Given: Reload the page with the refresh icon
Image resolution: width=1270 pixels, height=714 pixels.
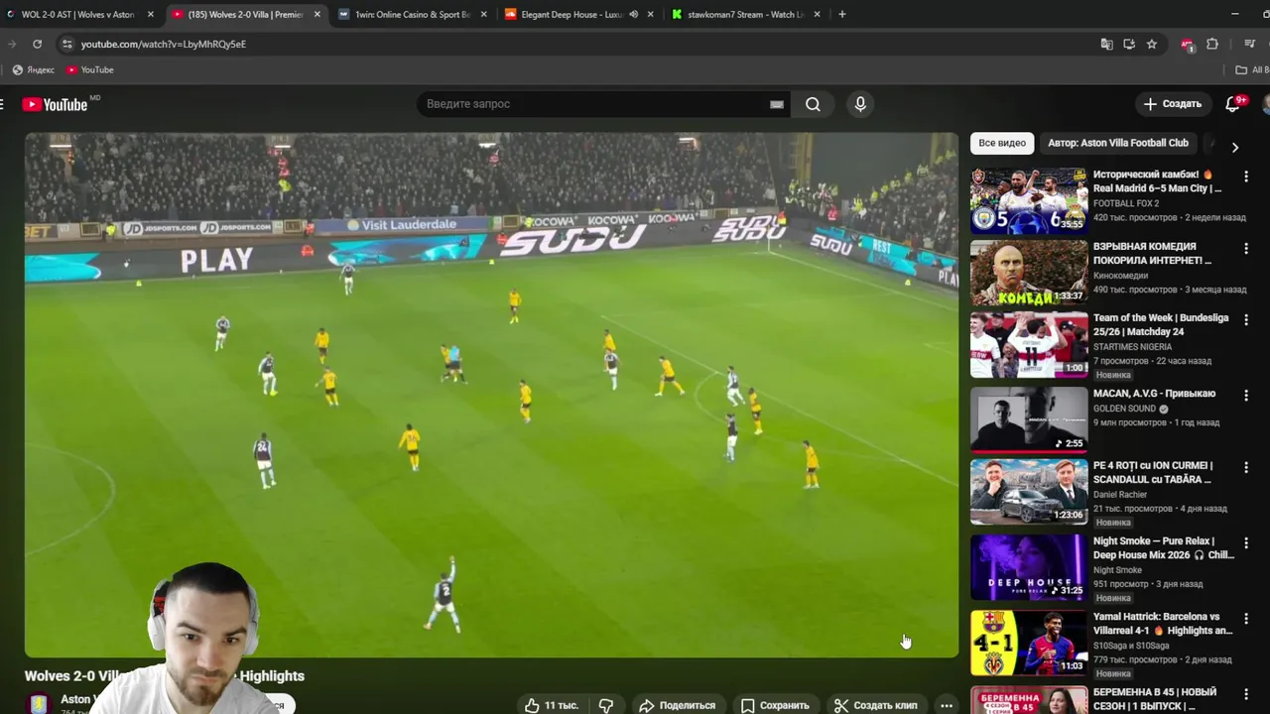Looking at the screenshot, I should (37, 44).
